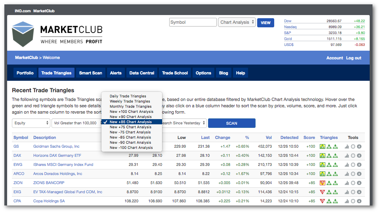Image resolution: width=380 pixels, height=213 pixels.
Task: Click the down-arrow tool icon for GS
Action: point(359,146)
